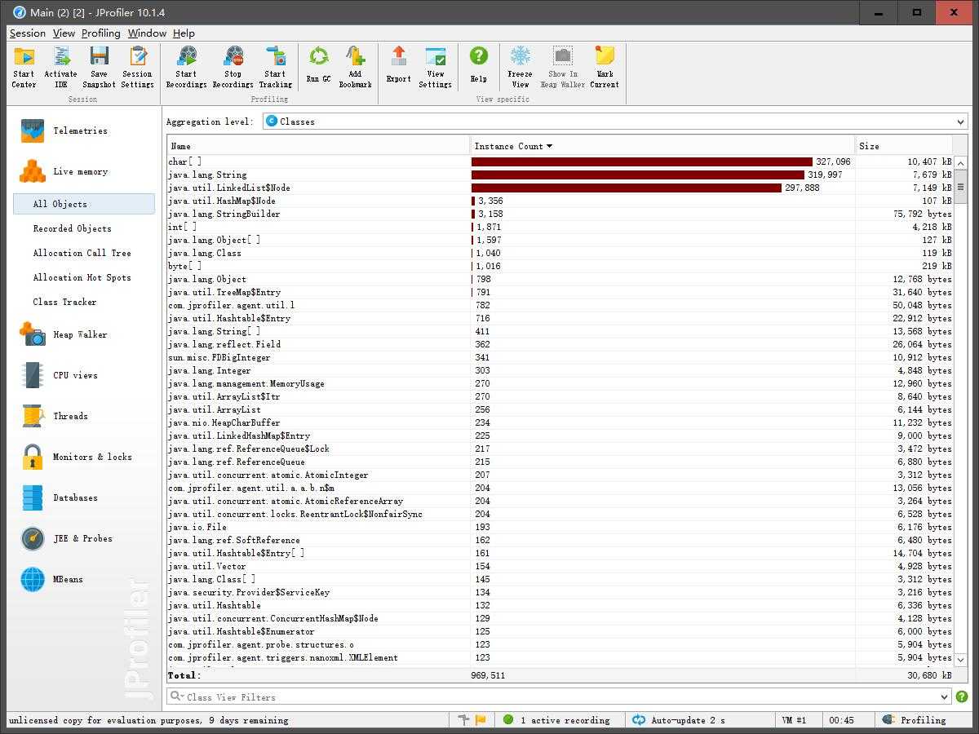Open Session Settings

pyautogui.click(x=137, y=67)
